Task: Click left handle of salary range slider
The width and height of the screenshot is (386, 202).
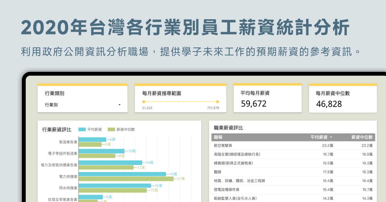Action: 143,102
